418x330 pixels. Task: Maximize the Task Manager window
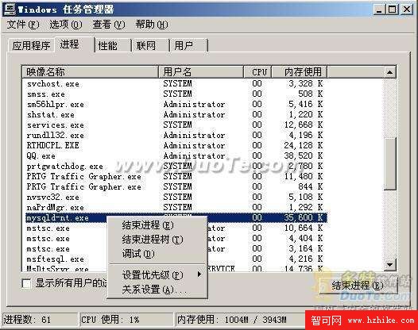[x=392, y=10]
